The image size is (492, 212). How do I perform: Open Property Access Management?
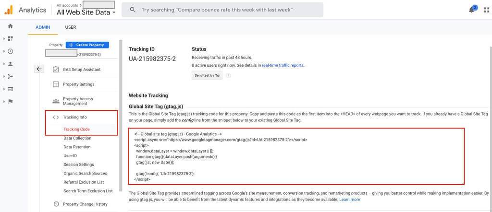(78, 101)
